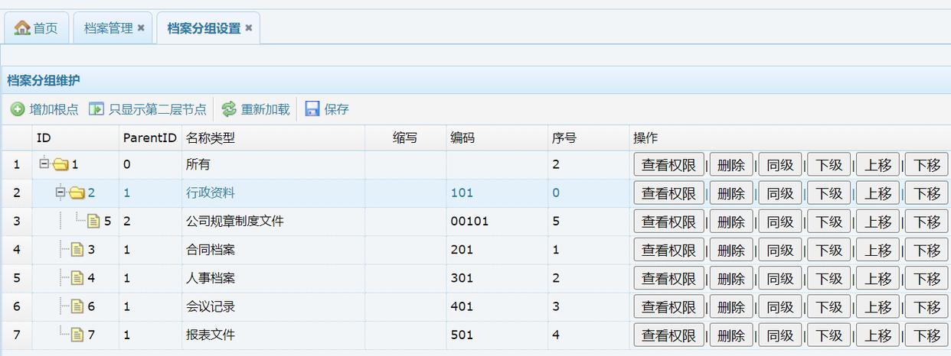Click the Show Only Second-Level Nodes (只显示第二层节点) icon
The width and height of the screenshot is (951, 356).
pos(96,109)
